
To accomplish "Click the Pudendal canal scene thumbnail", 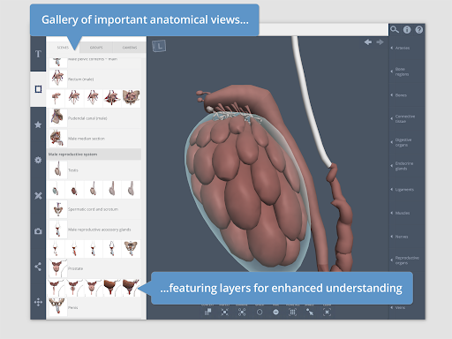I will tap(57, 118).
